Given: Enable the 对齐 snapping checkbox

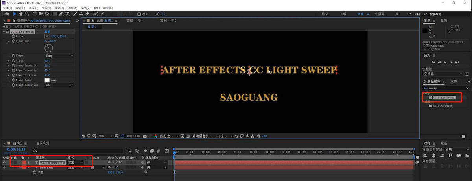Looking at the screenshot, I should tap(139, 14).
